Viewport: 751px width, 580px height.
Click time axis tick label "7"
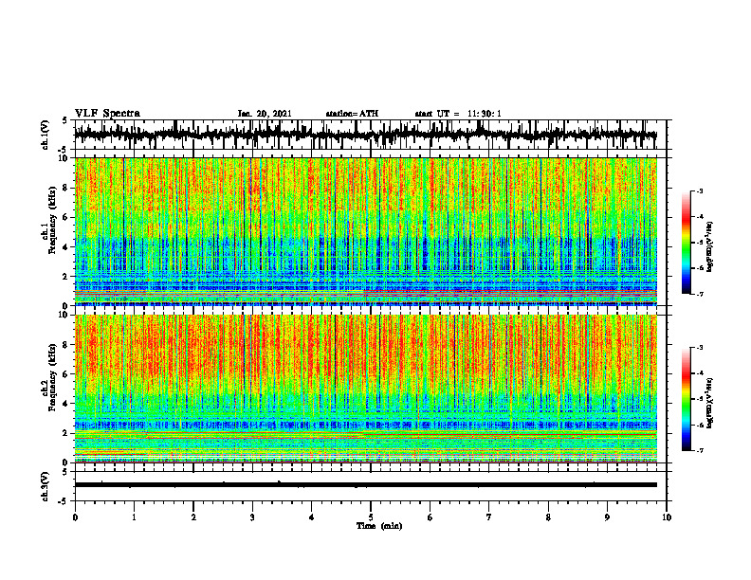[x=489, y=517]
